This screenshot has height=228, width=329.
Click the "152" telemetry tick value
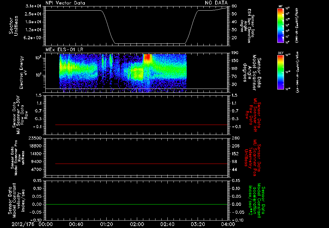[x=236, y=154]
